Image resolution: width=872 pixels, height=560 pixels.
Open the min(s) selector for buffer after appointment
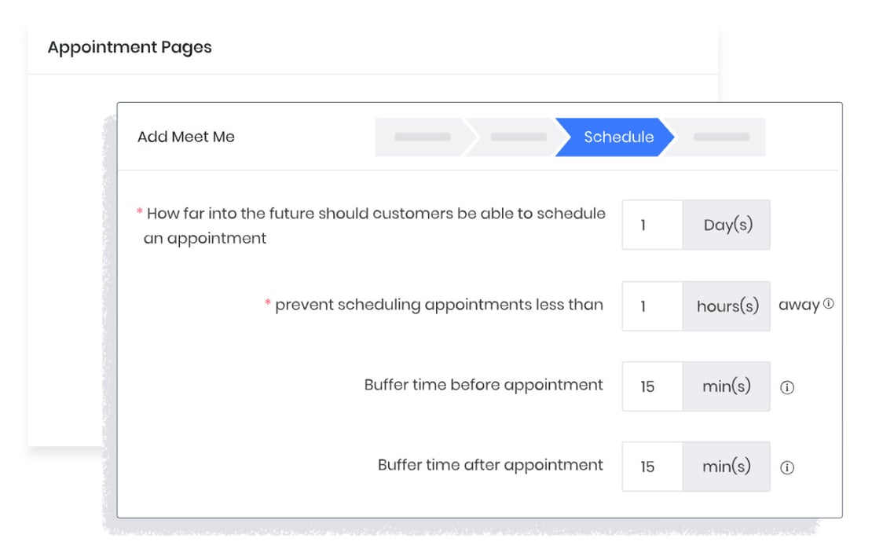tap(726, 467)
